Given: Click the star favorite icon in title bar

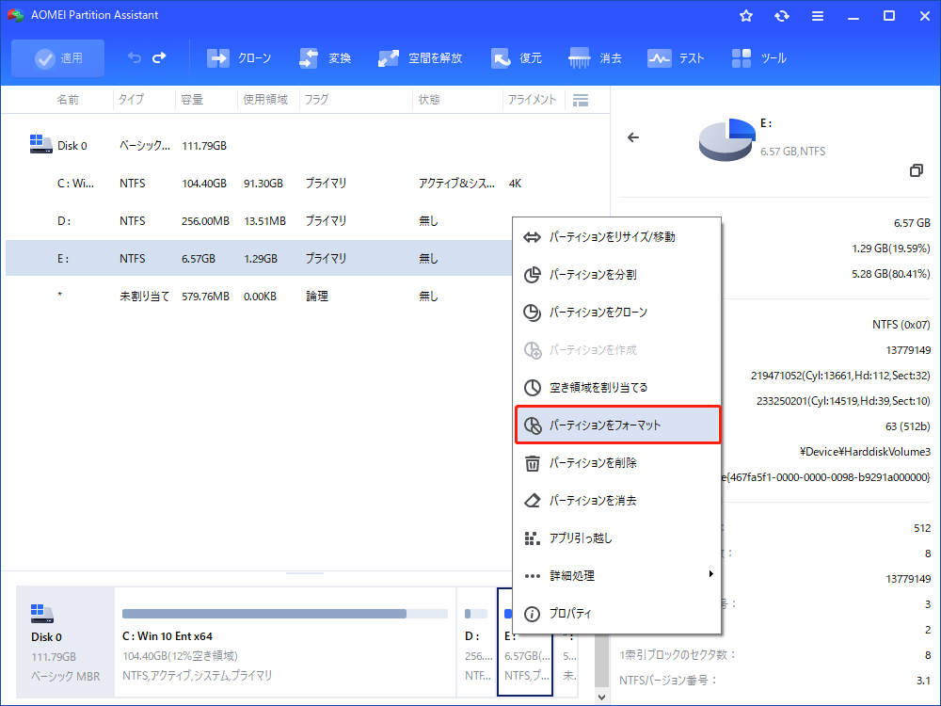Looking at the screenshot, I should pyautogui.click(x=746, y=16).
